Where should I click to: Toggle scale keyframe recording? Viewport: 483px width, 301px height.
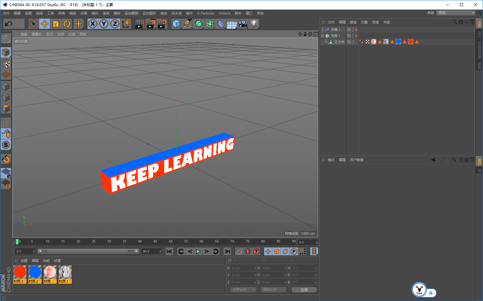(x=277, y=251)
